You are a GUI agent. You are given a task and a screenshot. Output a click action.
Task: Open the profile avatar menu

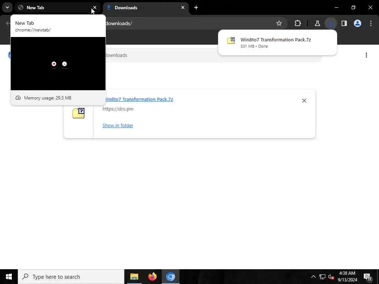tap(358, 23)
